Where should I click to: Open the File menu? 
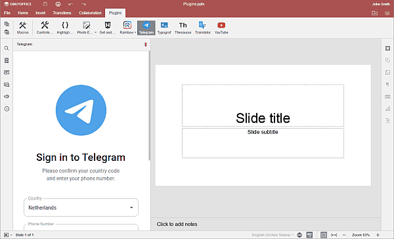[x=7, y=13]
